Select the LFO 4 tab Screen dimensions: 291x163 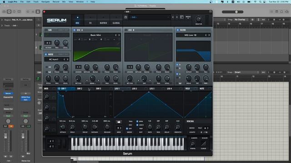tap(170, 89)
